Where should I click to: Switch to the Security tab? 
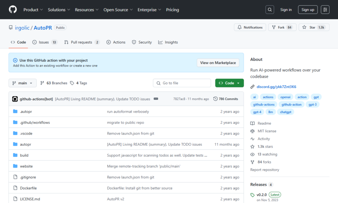pyautogui.click(x=142, y=42)
